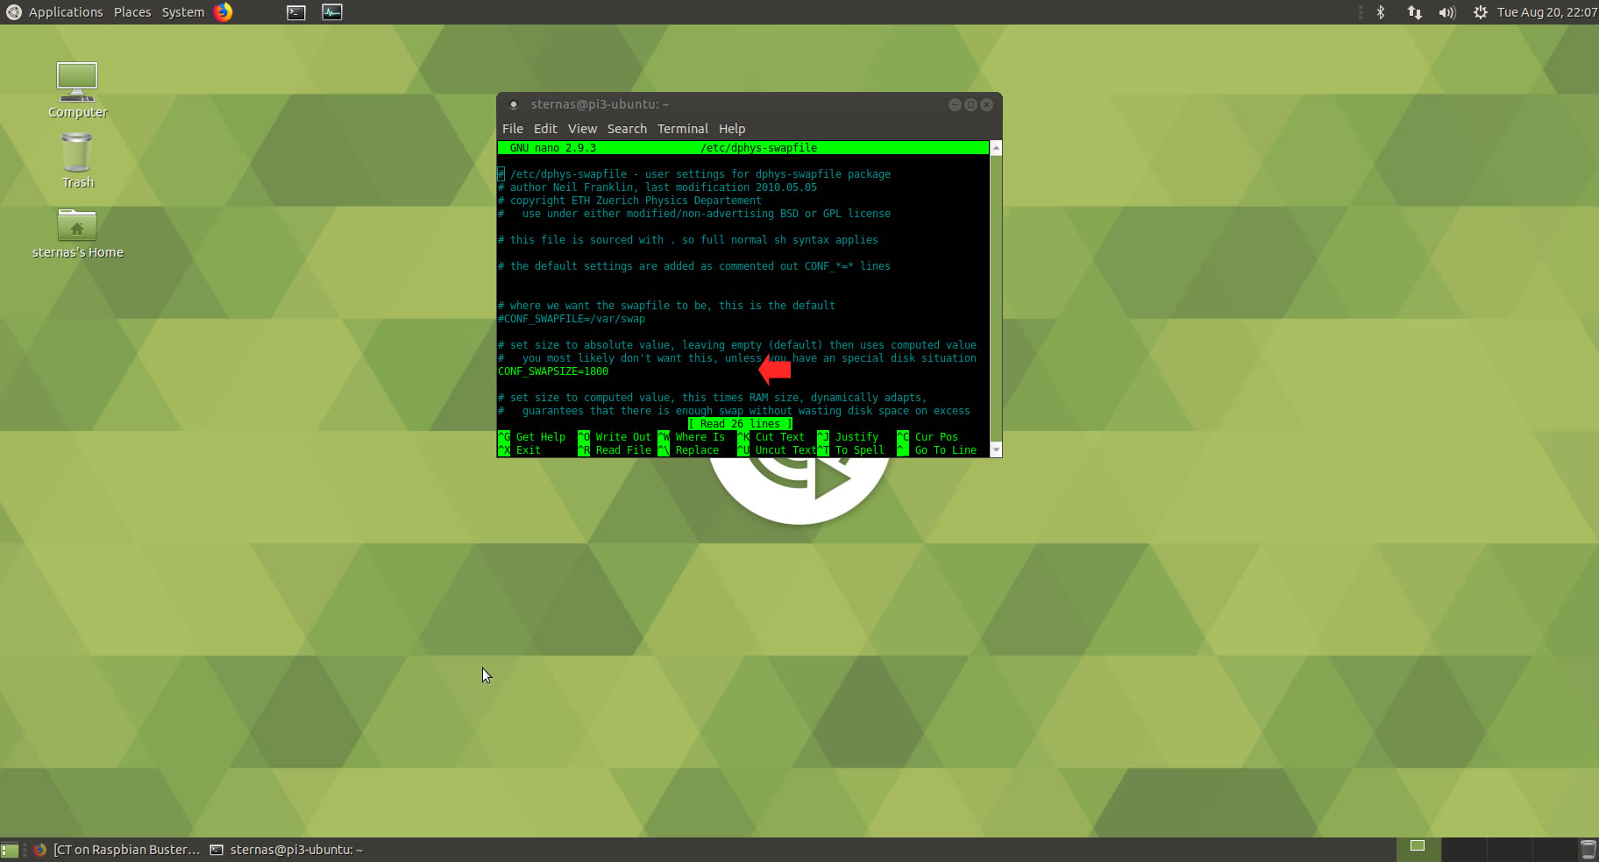Click the 'To Spell' nano shortcut label

860,450
